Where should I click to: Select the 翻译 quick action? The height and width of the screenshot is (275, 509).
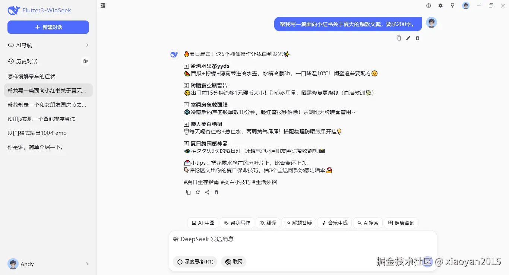(268, 222)
